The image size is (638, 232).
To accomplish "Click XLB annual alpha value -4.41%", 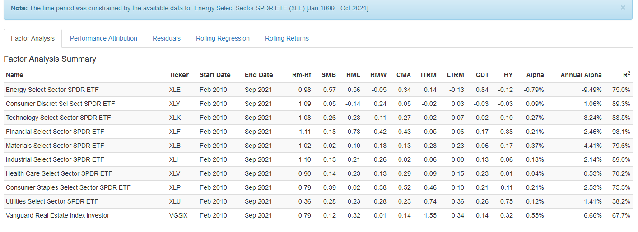I will [x=592, y=146].
